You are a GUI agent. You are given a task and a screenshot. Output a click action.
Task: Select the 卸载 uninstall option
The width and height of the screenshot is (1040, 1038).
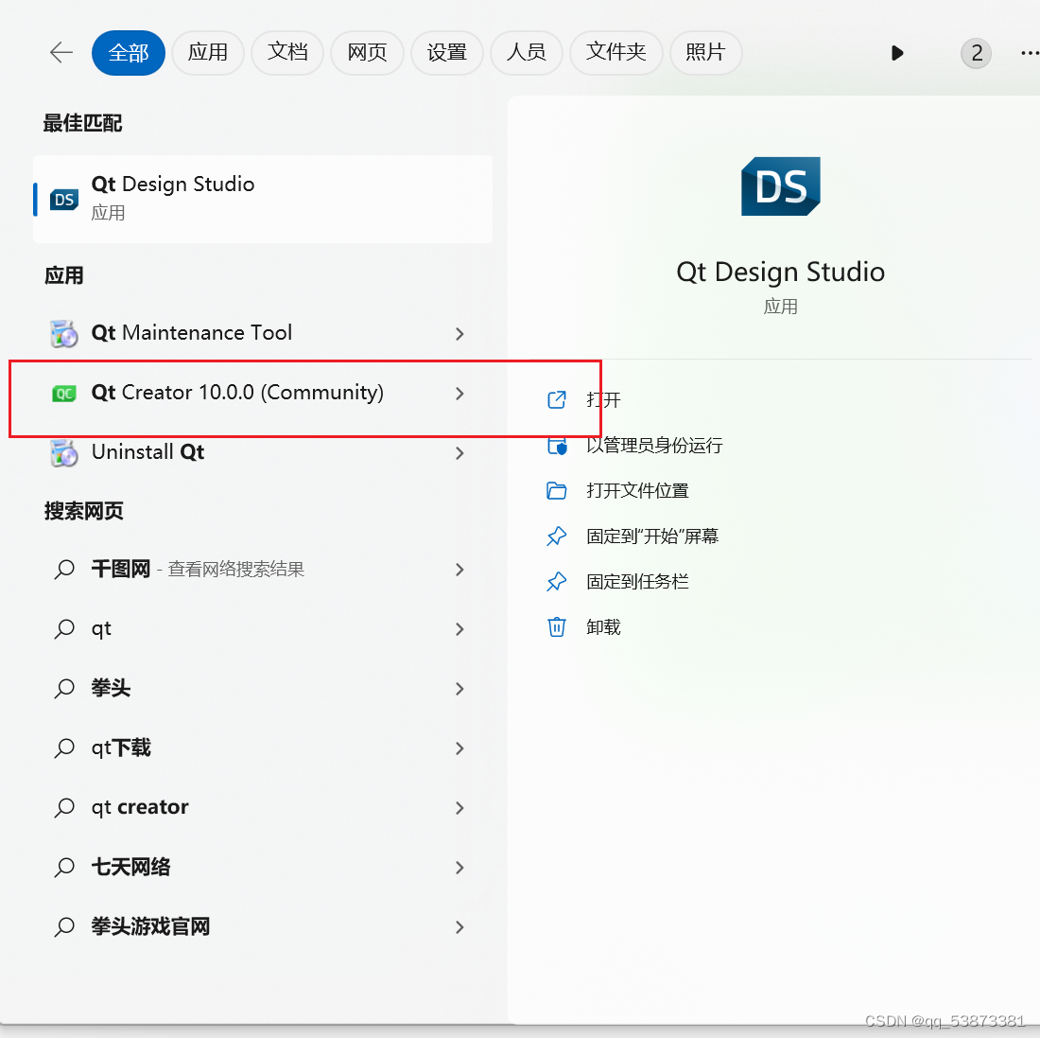[x=603, y=627]
